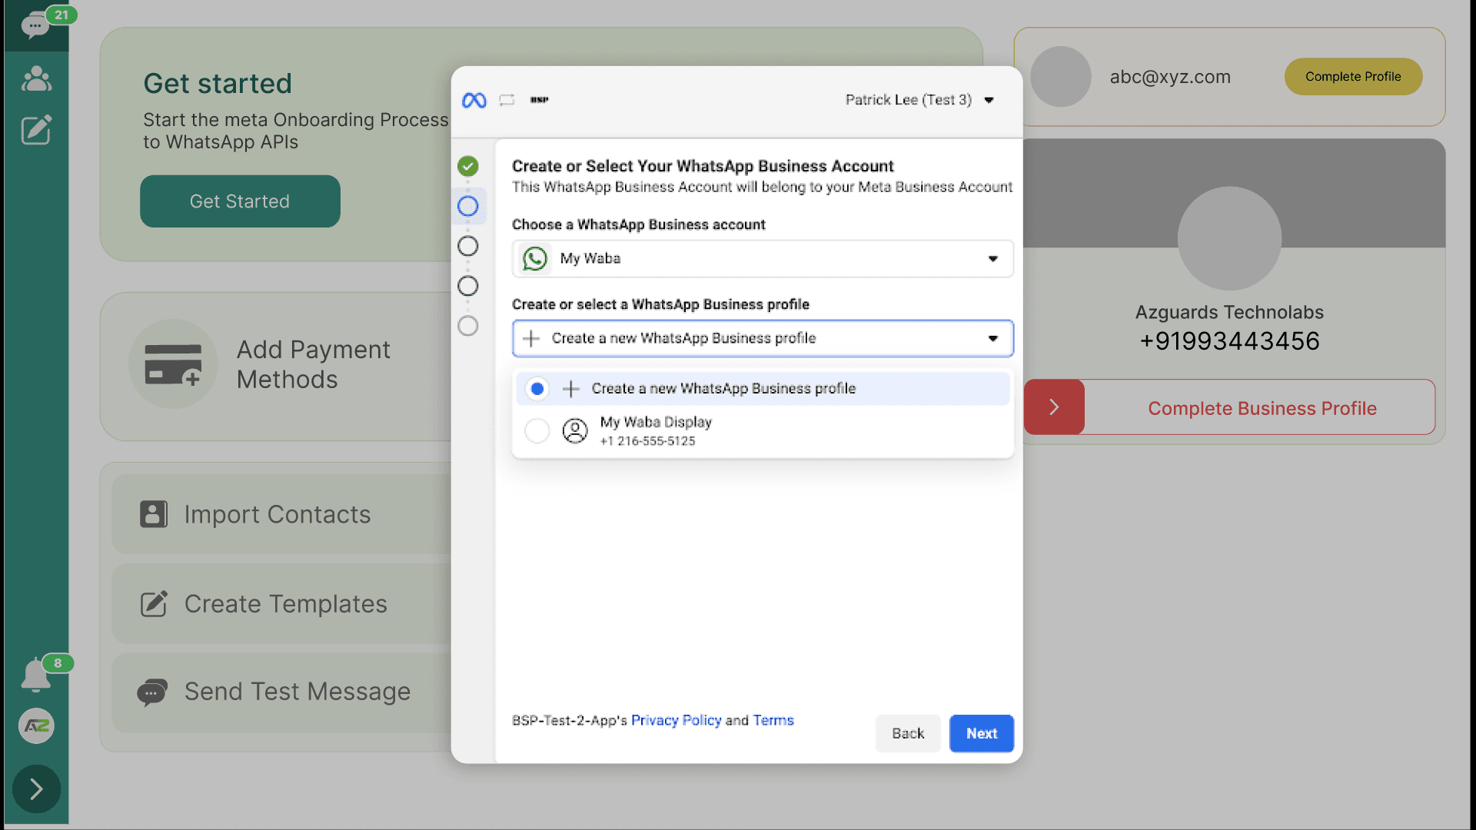Click the fourth step circle in stepper
Screen dimensions: 1476x830
click(x=467, y=286)
